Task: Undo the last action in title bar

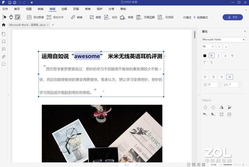Action: tap(19, 2)
